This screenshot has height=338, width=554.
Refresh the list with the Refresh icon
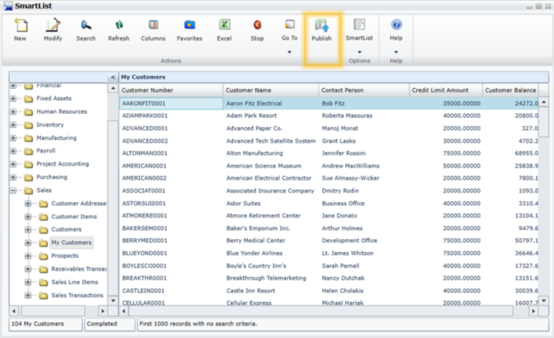click(x=118, y=25)
